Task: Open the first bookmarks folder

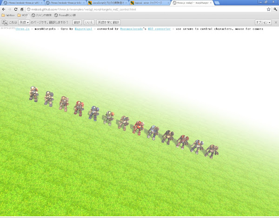Action: pos(8,15)
